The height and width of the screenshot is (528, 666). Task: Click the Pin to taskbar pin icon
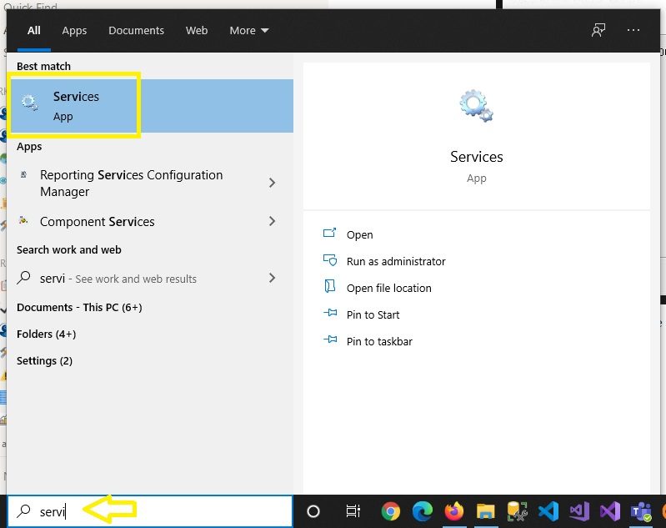[x=330, y=339]
